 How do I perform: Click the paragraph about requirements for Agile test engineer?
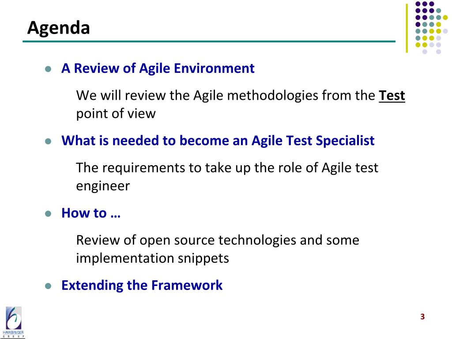point(227,177)
